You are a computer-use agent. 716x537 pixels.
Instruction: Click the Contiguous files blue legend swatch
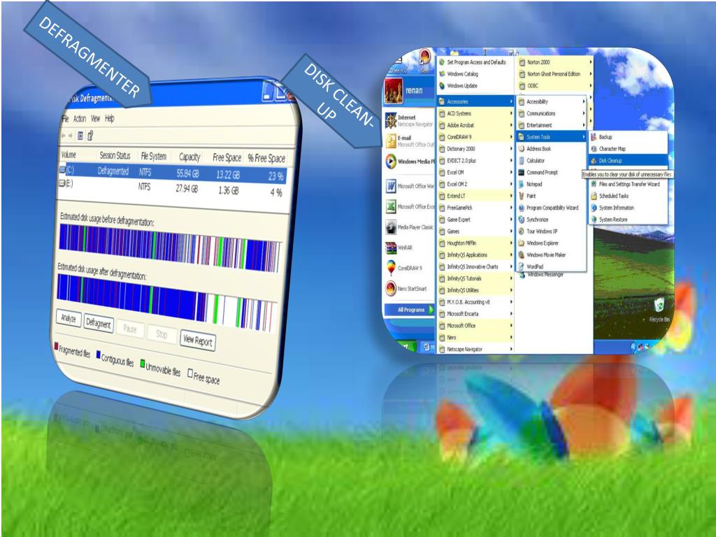click(x=98, y=355)
